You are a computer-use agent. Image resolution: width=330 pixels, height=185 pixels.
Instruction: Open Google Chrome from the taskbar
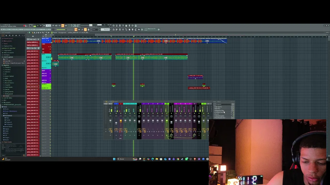pos(178,159)
